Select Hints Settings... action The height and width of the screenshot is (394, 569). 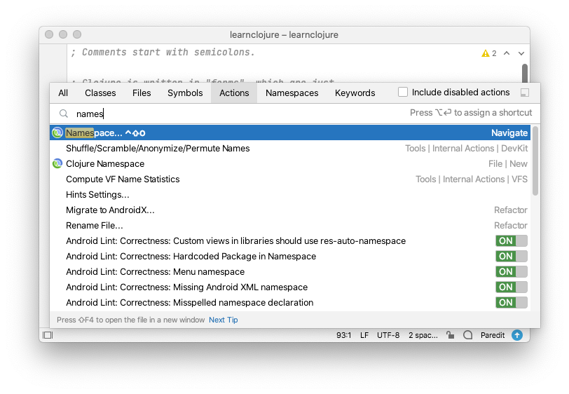tap(290, 195)
